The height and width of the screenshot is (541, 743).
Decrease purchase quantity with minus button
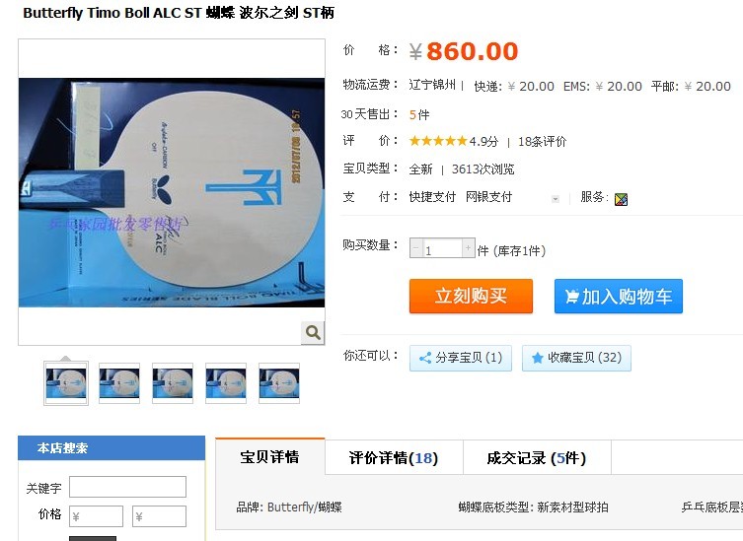point(416,248)
